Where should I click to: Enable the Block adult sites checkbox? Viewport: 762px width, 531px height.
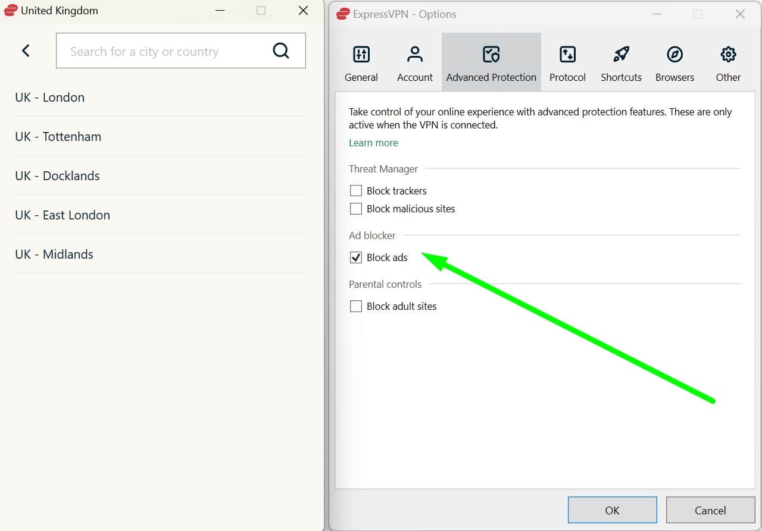point(356,306)
